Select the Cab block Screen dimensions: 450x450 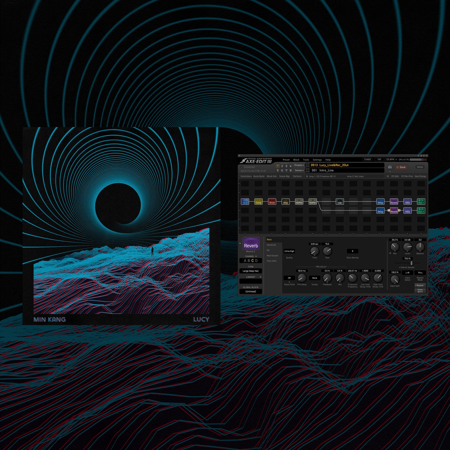click(340, 202)
